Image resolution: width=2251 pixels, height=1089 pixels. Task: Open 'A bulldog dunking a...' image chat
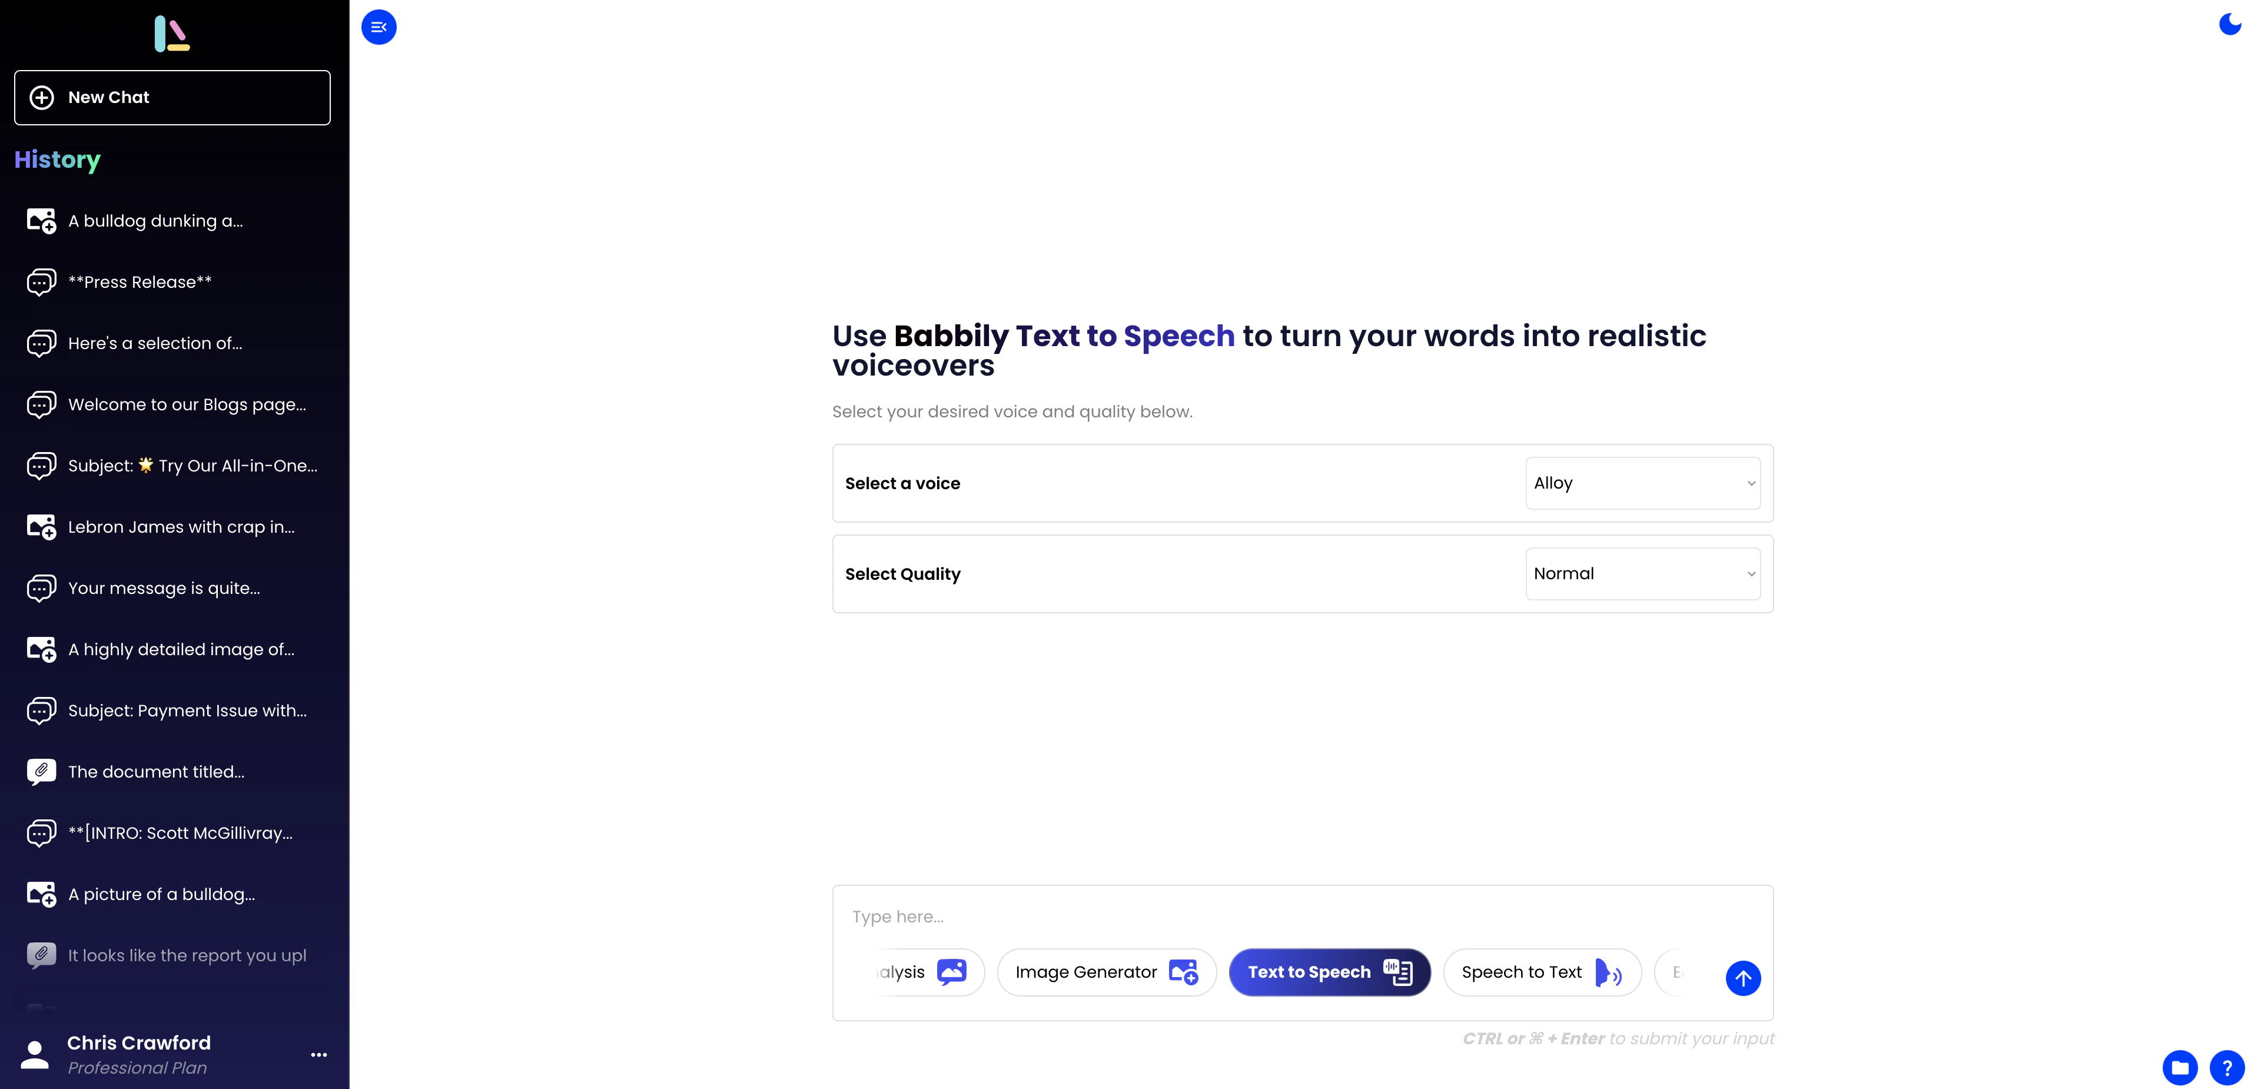tap(155, 221)
